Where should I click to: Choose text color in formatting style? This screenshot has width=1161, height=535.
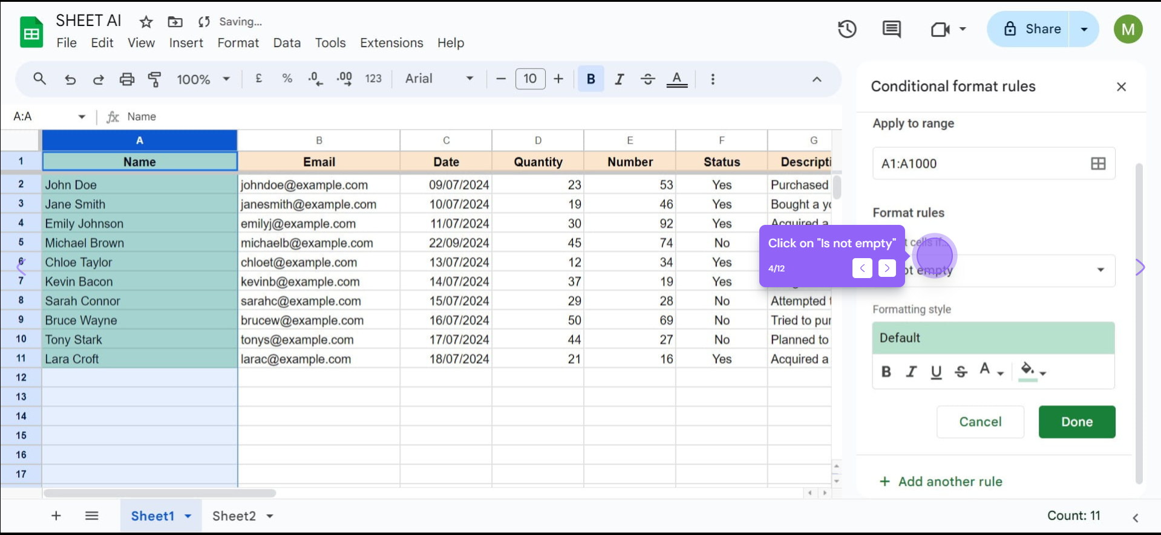click(991, 371)
